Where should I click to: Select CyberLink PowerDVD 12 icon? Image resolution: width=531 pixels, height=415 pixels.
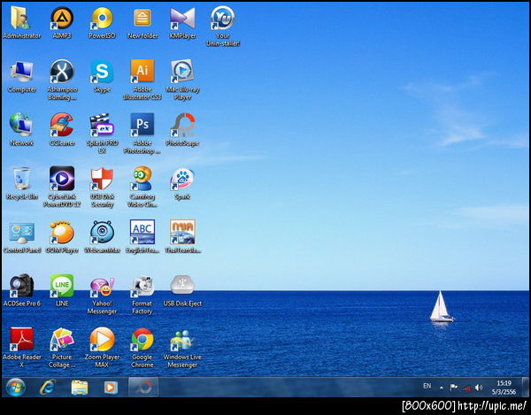[62, 179]
